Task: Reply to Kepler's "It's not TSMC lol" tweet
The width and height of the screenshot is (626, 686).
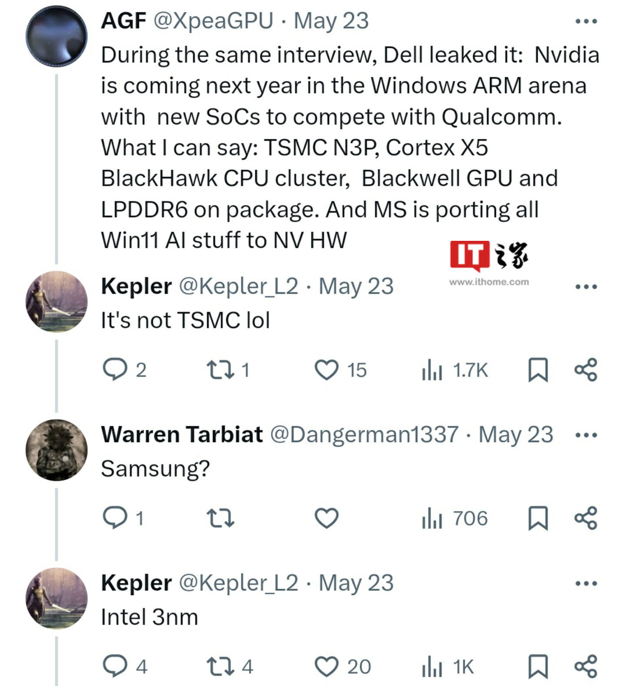Action: 115,370
